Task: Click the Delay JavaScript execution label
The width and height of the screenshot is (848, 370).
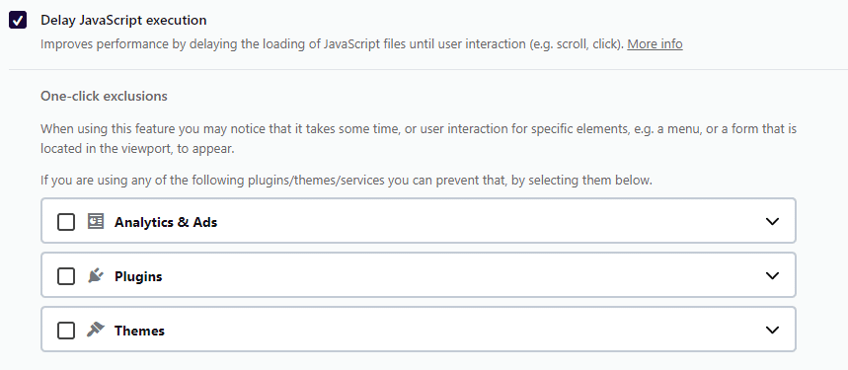Action: [123, 21]
